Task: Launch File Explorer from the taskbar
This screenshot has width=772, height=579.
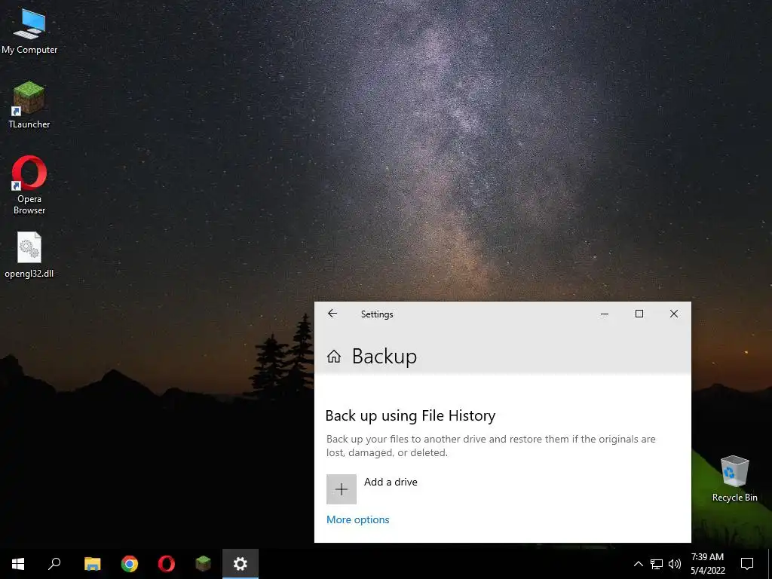Action: pyautogui.click(x=92, y=564)
